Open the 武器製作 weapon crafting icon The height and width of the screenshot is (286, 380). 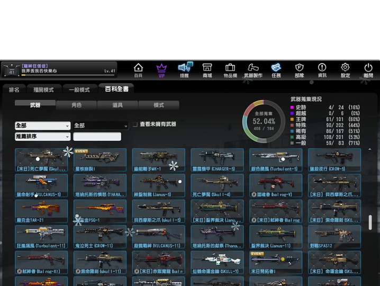(253, 70)
